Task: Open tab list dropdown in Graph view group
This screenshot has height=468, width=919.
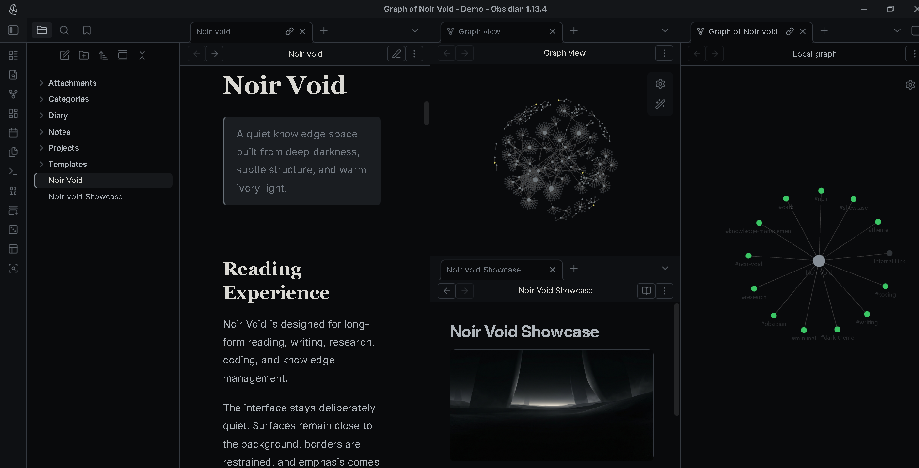Action: [665, 30]
